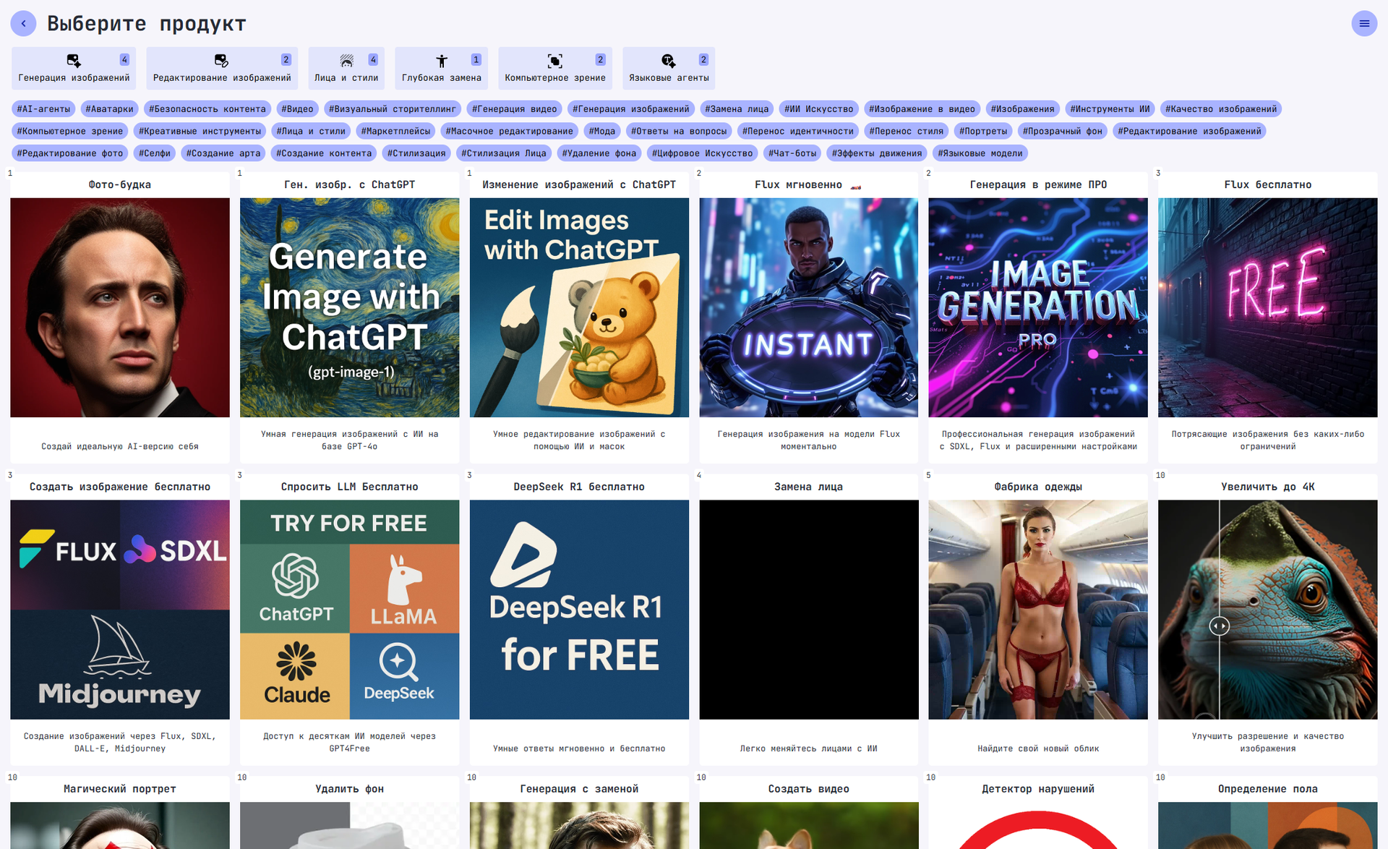Filter by #Цифровое Искусство tag
1388x849 pixels.
click(703, 153)
